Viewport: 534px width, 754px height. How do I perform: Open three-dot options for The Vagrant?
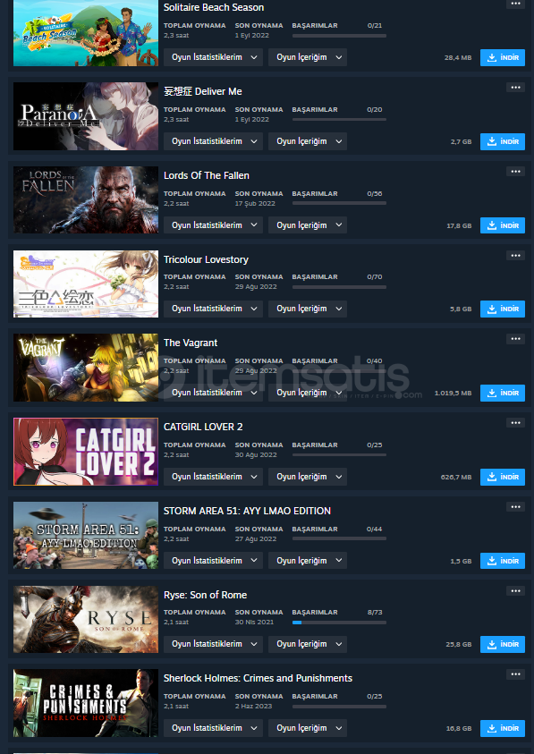pyautogui.click(x=515, y=339)
